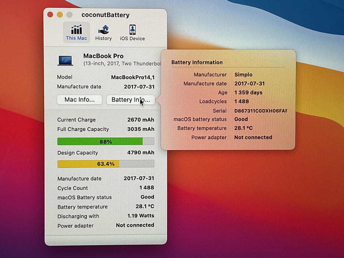344x258 pixels.
Task: Click the grey zoom window button
Action: click(69, 15)
